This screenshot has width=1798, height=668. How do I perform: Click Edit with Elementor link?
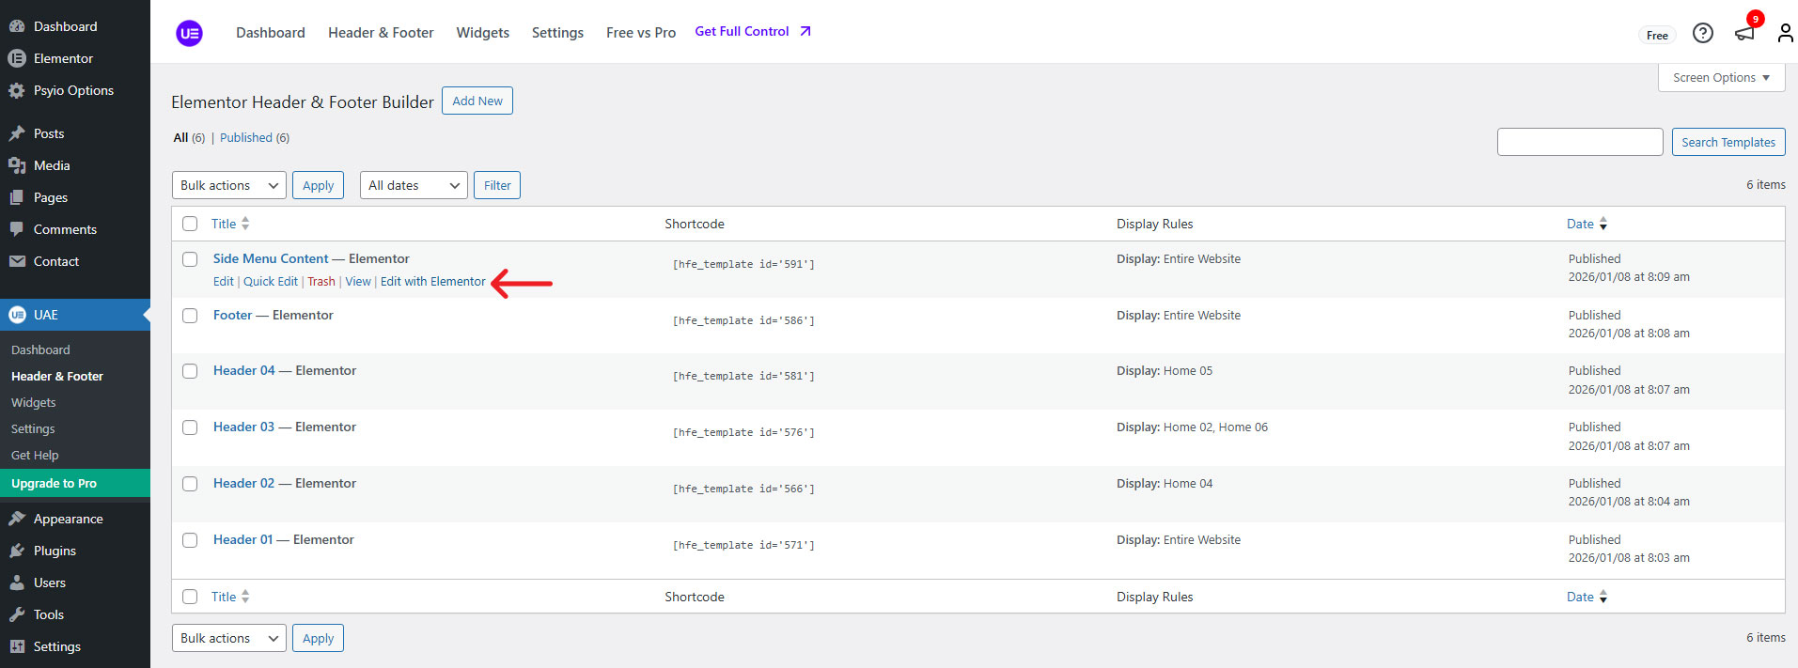pyautogui.click(x=432, y=282)
